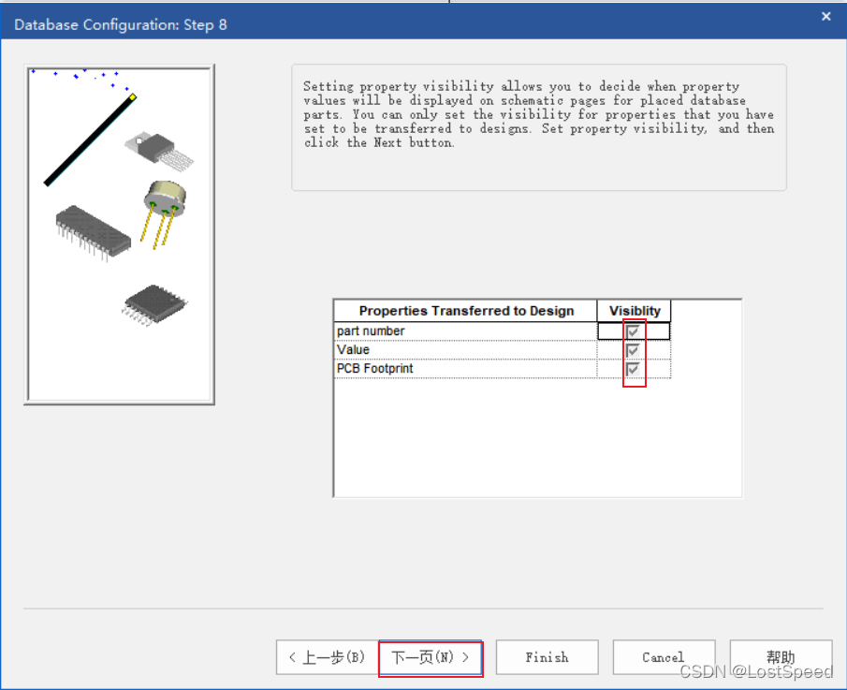Click the magic wand graphic
The height and width of the screenshot is (690, 847).
(89, 139)
